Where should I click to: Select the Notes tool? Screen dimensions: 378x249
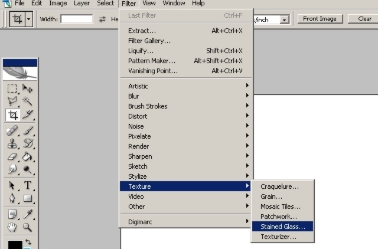click(12, 214)
